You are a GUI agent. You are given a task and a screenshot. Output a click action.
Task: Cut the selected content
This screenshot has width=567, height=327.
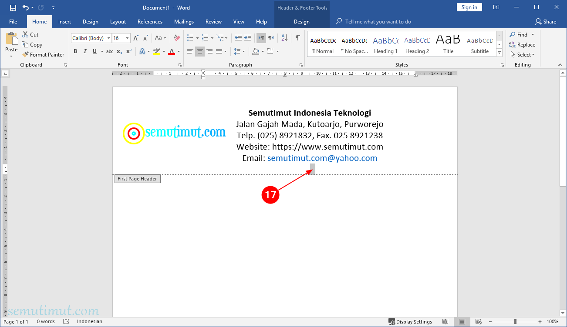coord(30,34)
